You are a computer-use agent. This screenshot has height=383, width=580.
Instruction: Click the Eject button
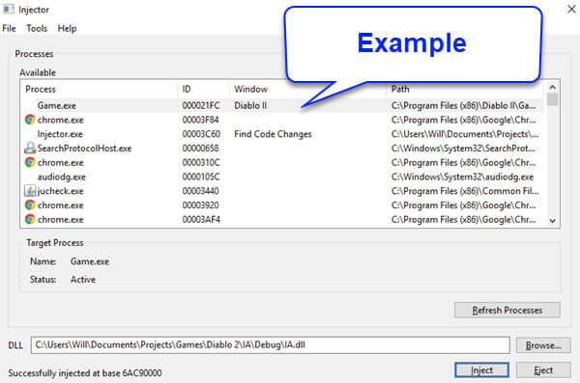(x=543, y=370)
